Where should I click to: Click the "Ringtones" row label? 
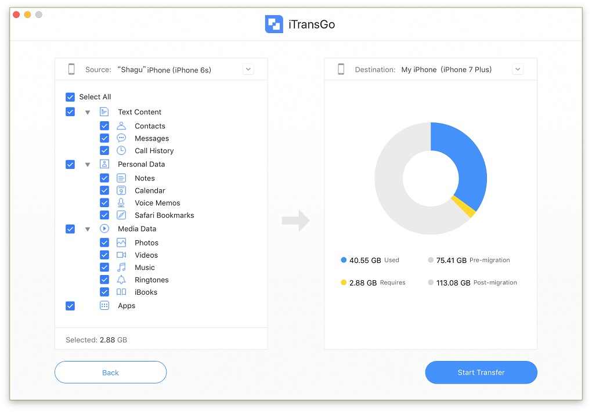click(x=151, y=280)
